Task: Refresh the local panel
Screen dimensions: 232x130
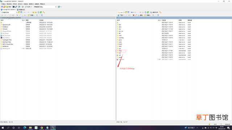Action: point(41,12)
